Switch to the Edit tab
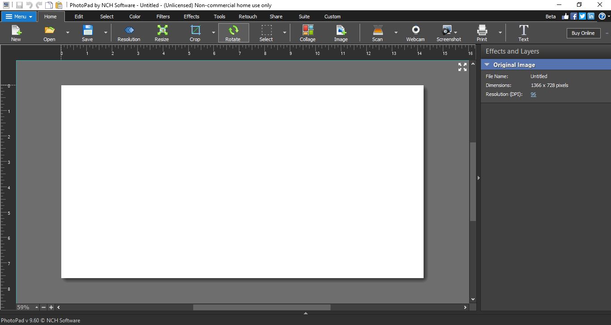 point(79,17)
